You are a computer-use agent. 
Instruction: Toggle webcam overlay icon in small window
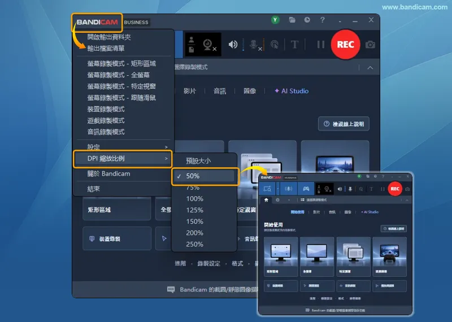[x=328, y=189]
